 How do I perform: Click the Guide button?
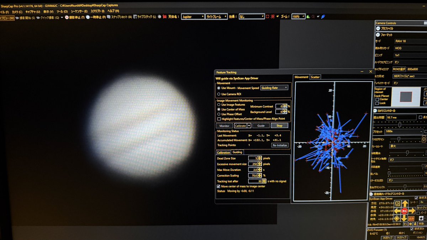261,126
